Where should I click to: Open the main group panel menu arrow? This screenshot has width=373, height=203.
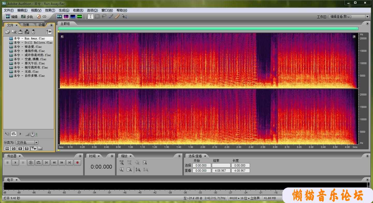[x=367, y=24]
